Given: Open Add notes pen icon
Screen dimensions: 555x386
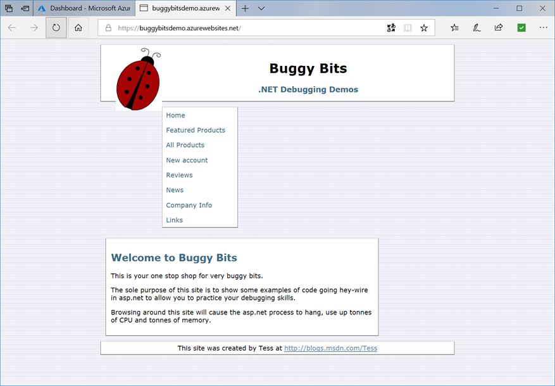Looking at the screenshot, I should click(477, 28).
